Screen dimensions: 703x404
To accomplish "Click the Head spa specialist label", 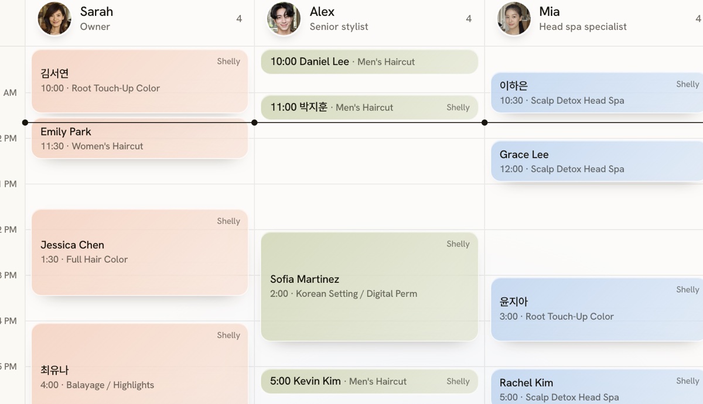I will pyautogui.click(x=583, y=27).
